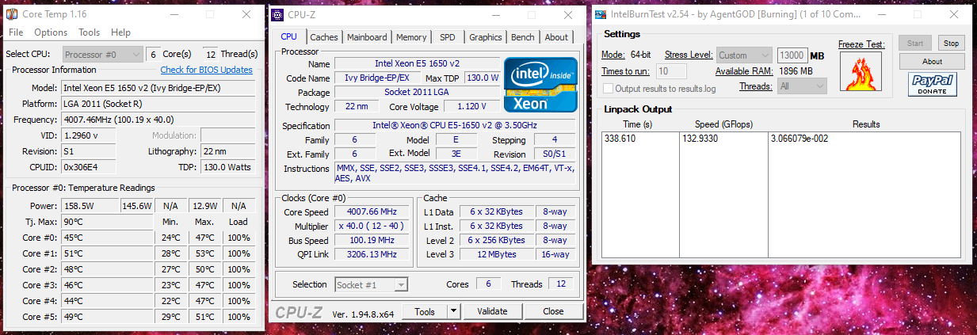The height and width of the screenshot is (335, 977).
Task: Click the Times to run input field
Action: (x=672, y=71)
